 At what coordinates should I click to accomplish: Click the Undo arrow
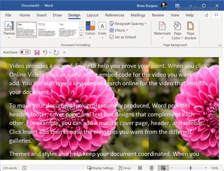45,53
